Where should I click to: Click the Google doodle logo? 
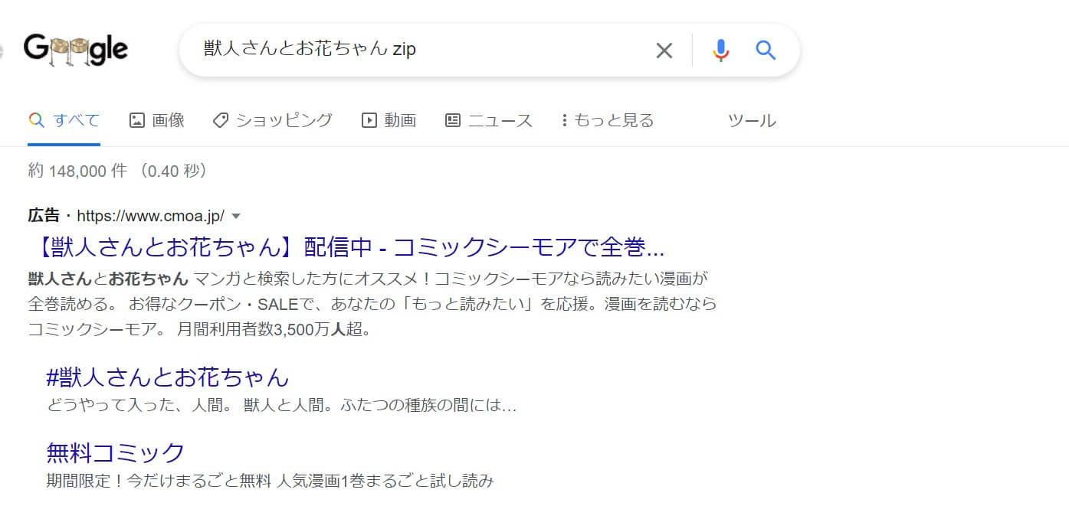point(75,51)
